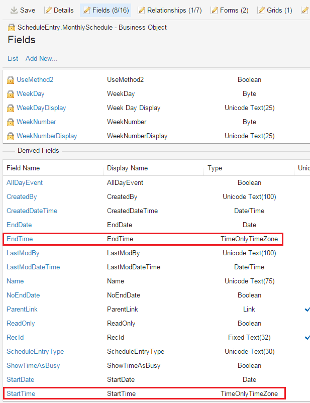Click the List link
The height and width of the screenshot is (403, 310).
(13, 59)
